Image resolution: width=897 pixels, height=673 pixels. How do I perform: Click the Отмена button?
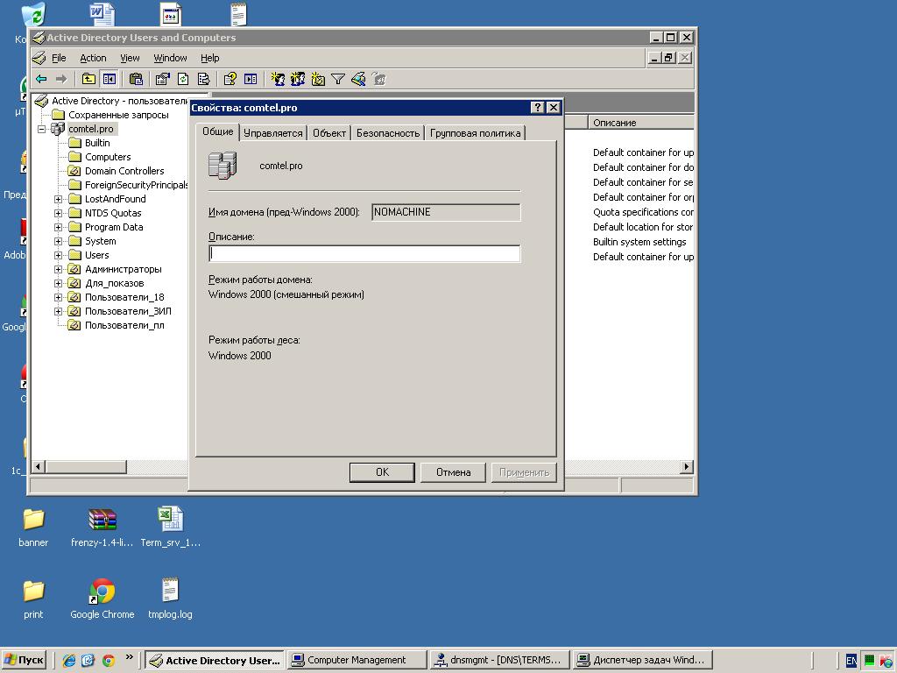click(453, 472)
